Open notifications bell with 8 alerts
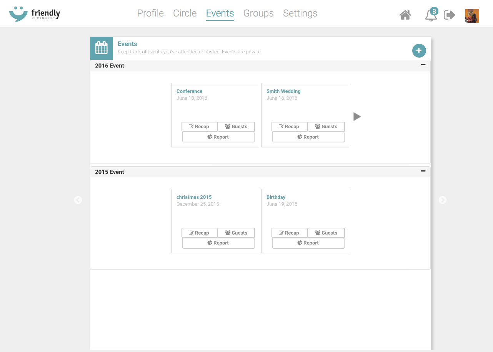 pos(431,15)
